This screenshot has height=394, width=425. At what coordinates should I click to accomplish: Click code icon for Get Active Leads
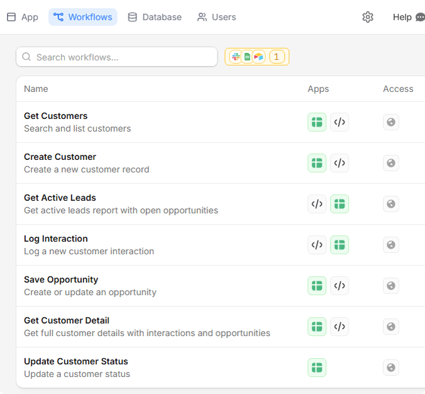pos(317,204)
